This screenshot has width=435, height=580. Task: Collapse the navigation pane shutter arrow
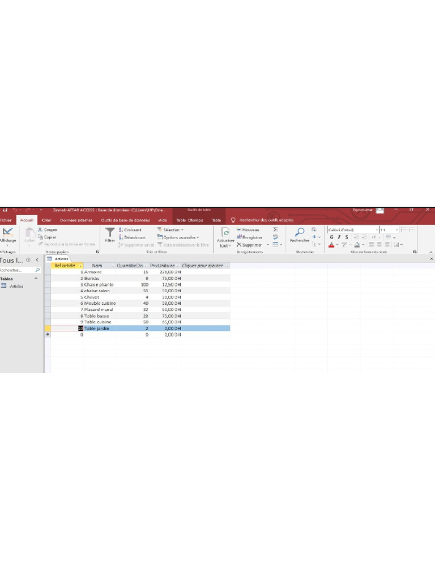click(x=37, y=260)
